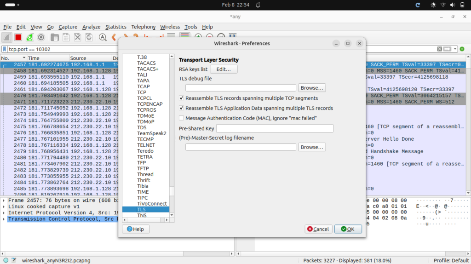This screenshot has width=471, height=264.
Task: Clear the display filter with X icon
Action: [x=439, y=49]
